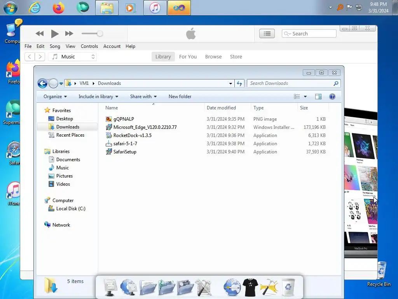Switch to Windows Explorer taskbar button
398x299 pixels.
coord(107,8)
